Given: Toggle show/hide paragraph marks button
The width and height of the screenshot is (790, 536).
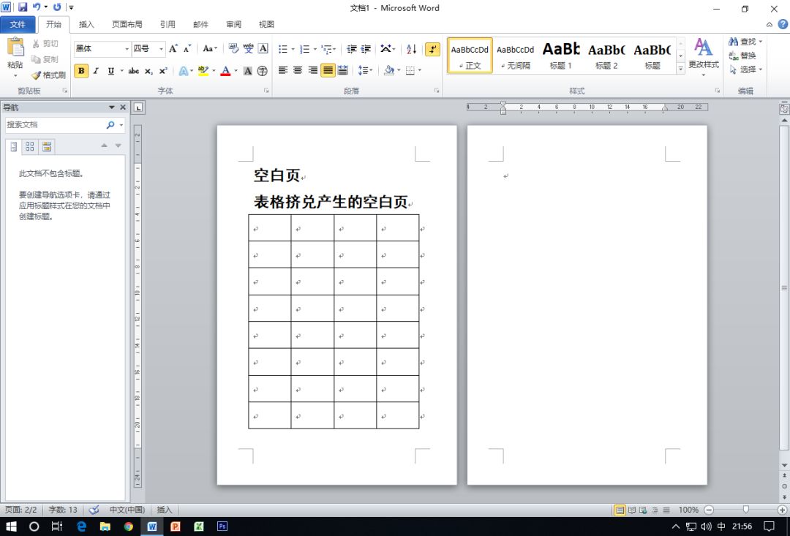Looking at the screenshot, I should click(433, 49).
